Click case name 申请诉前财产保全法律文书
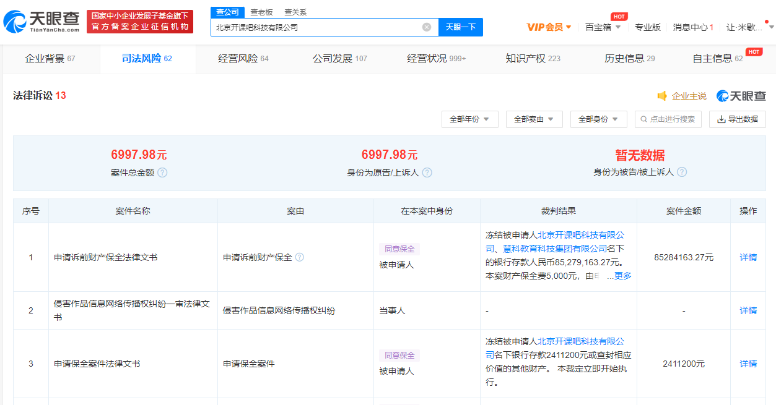Screen dimensions: 776x405 (106, 257)
